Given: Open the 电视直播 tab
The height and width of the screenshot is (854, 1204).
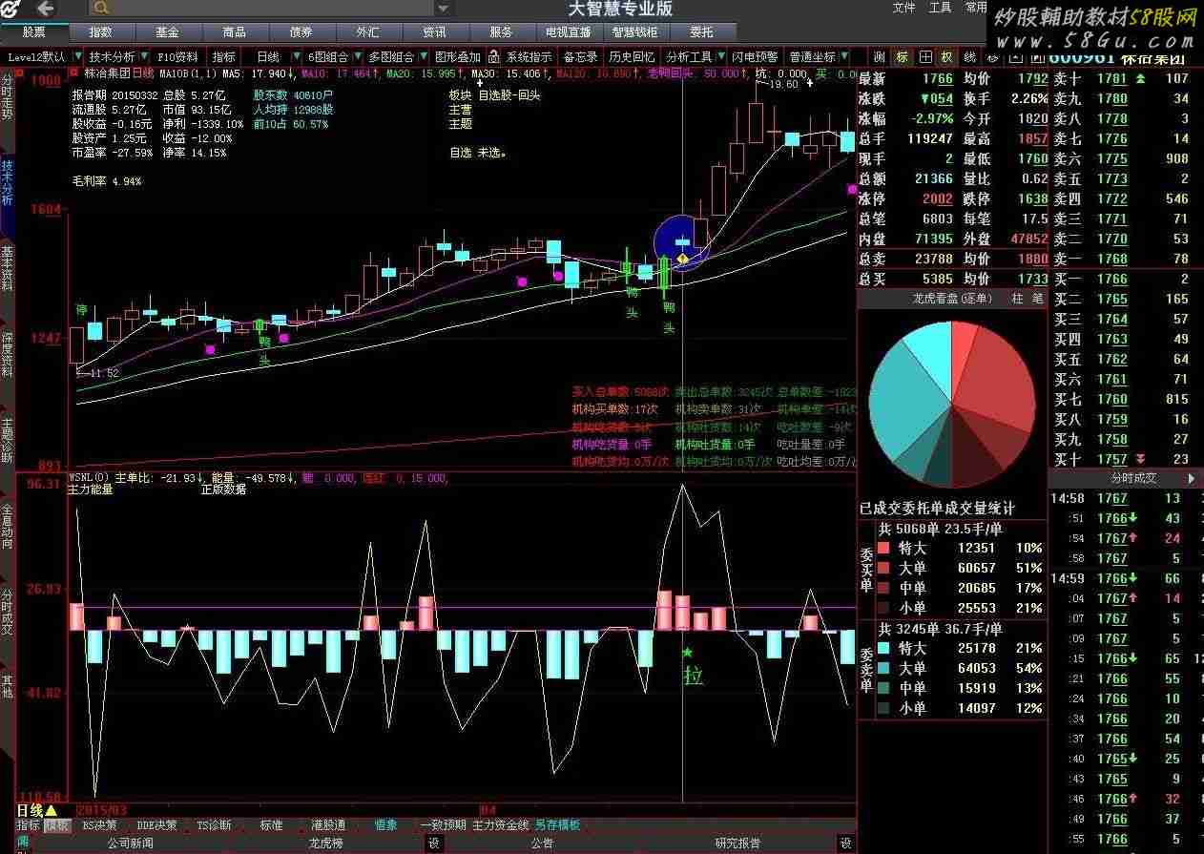Looking at the screenshot, I should point(568,32).
